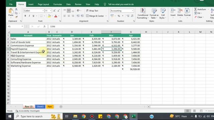214x120 pixels.
Task: Click the Paste icon in Clipboard group
Action: pos(11,11)
